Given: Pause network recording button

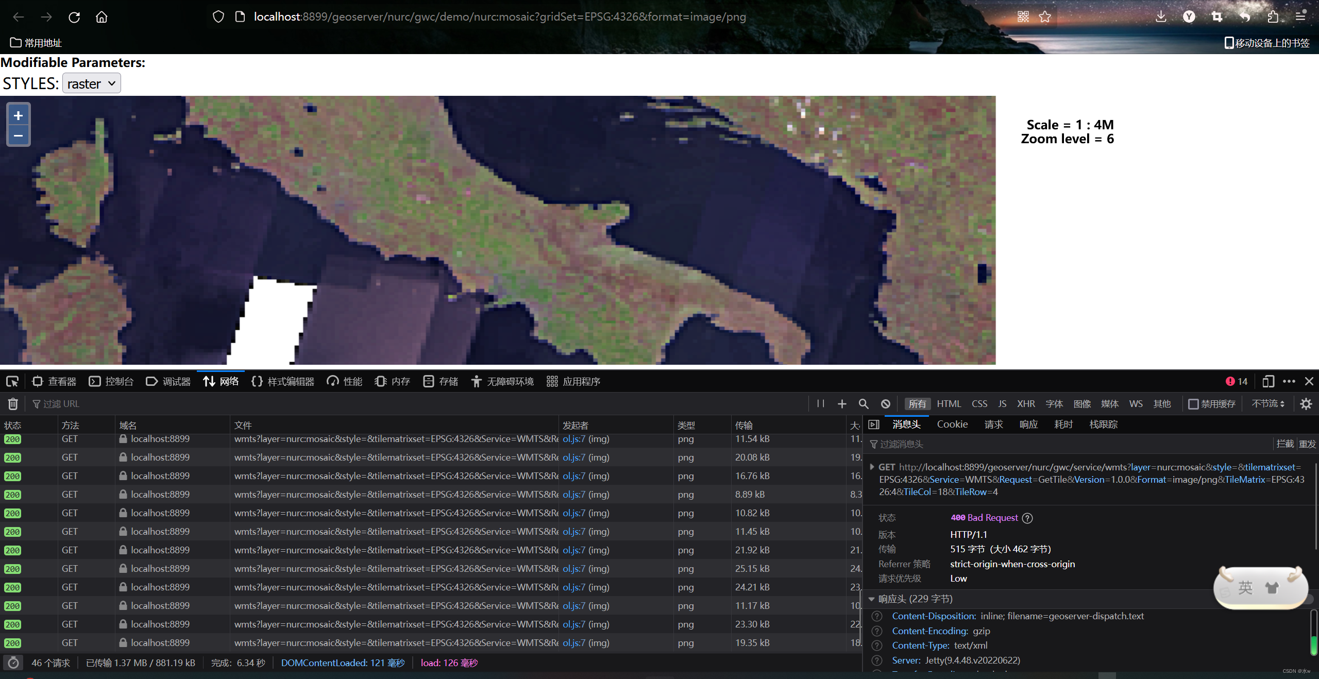Looking at the screenshot, I should point(820,404).
